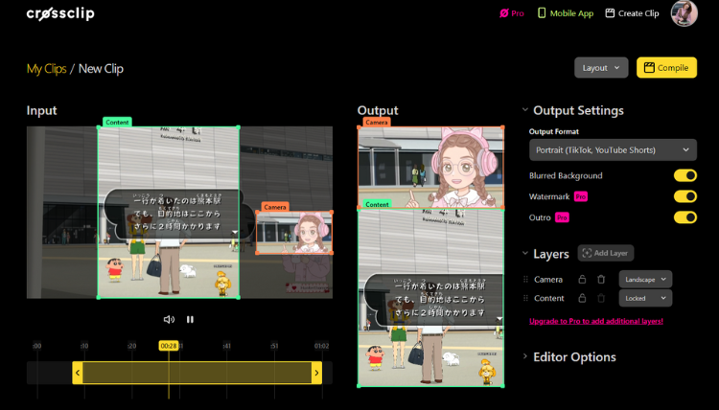This screenshot has width=719, height=410.
Task: Click the 01:02 timeline tick label
Action: tap(321, 346)
